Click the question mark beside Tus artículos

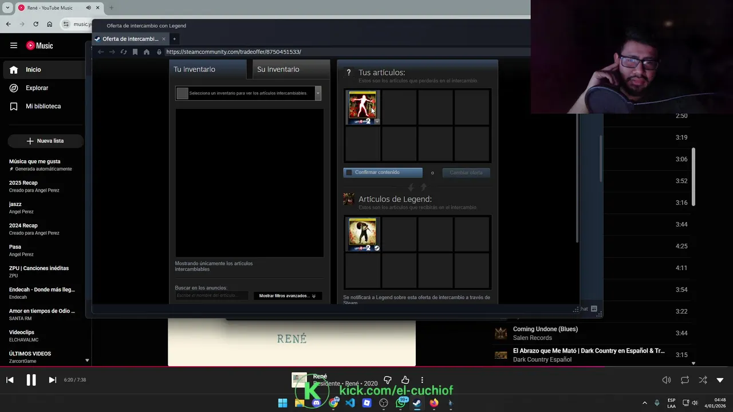[x=348, y=73]
